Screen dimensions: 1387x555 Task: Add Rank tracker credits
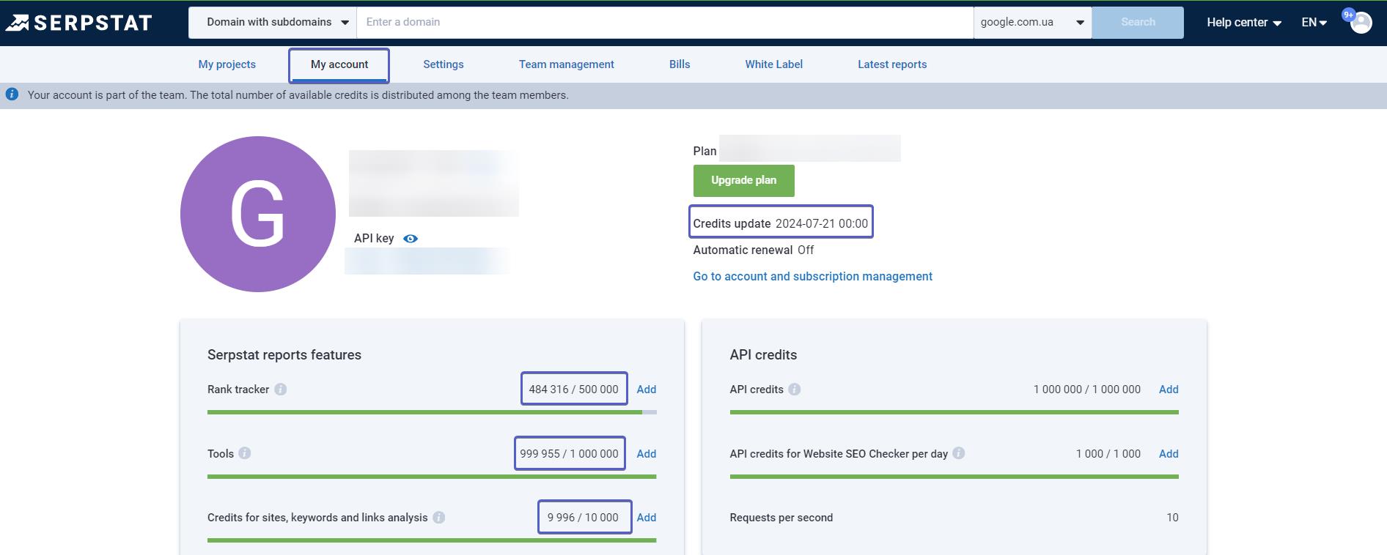coord(647,390)
